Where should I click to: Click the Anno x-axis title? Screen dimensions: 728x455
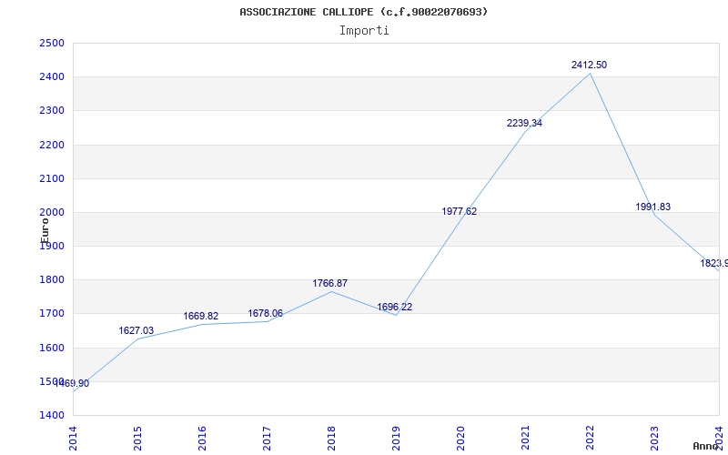706,446
